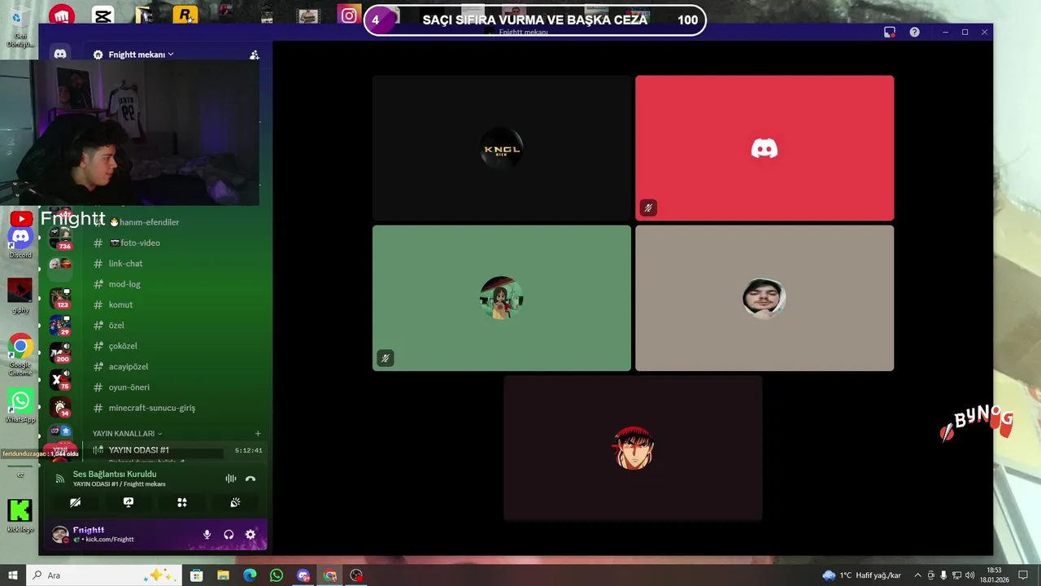Open Discord inbox icon in title bar
The image size is (1041, 586).
click(x=890, y=32)
